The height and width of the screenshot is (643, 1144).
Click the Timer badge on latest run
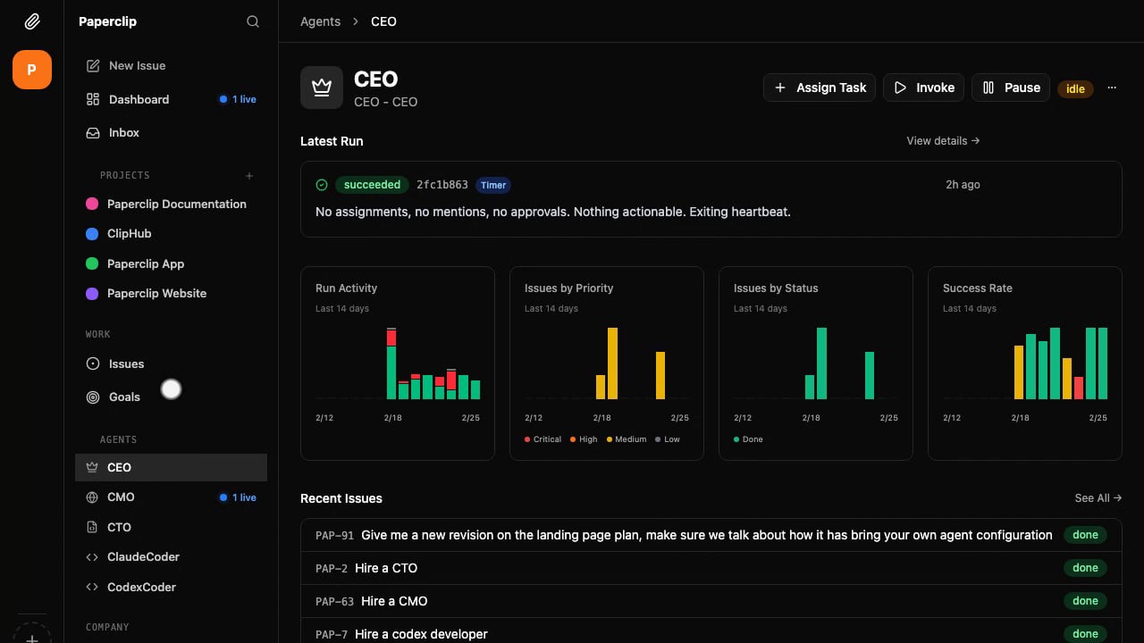pos(493,185)
